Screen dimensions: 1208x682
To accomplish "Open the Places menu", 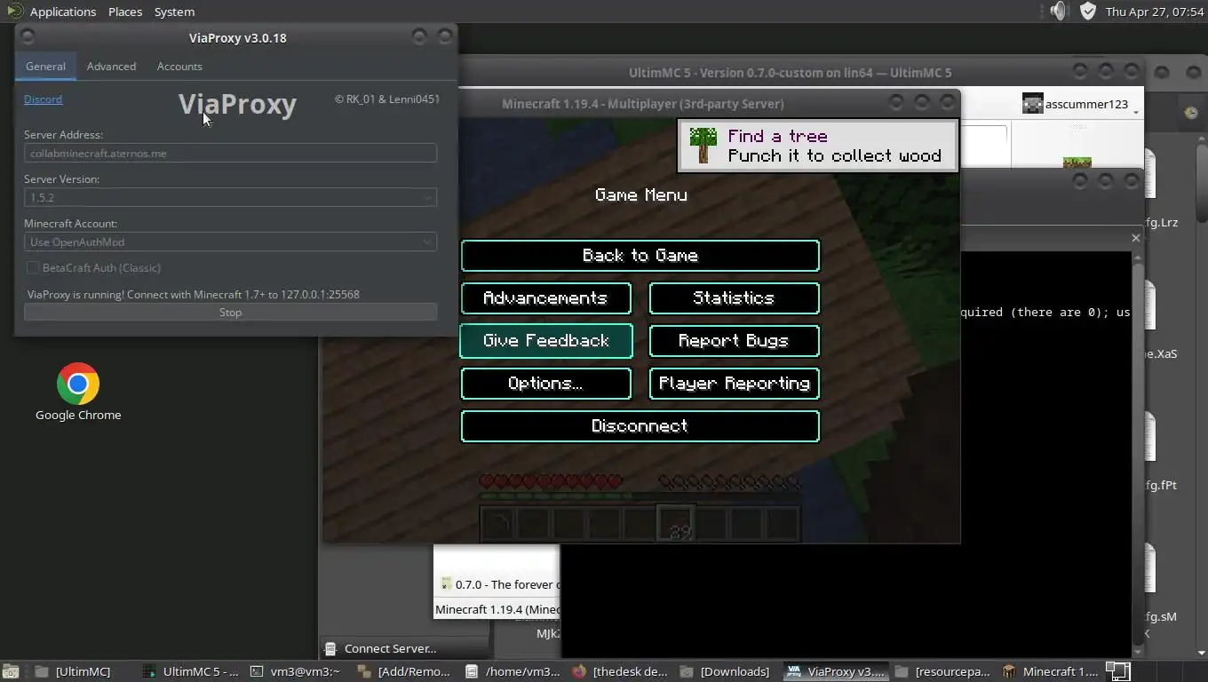I will pyautogui.click(x=125, y=12).
